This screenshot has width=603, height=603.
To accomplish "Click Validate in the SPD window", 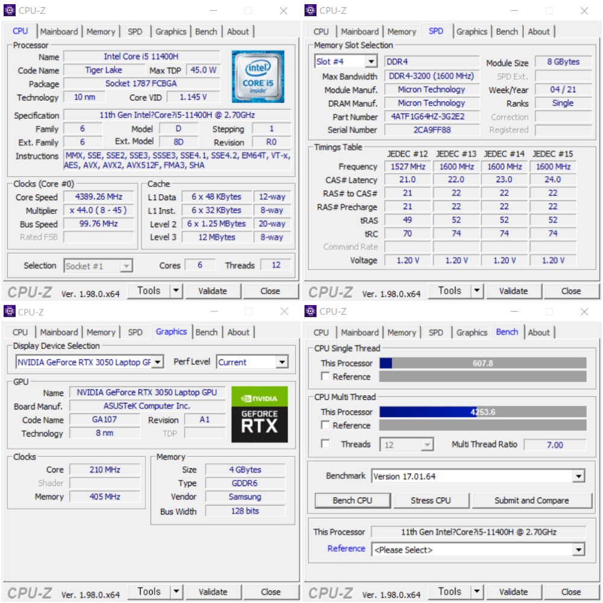I will click(x=513, y=291).
